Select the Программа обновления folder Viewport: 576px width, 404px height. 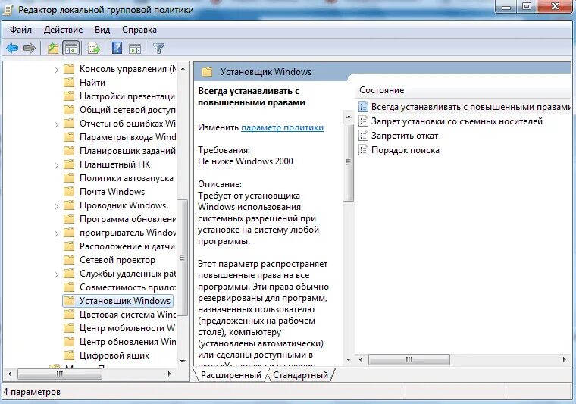[127, 219]
